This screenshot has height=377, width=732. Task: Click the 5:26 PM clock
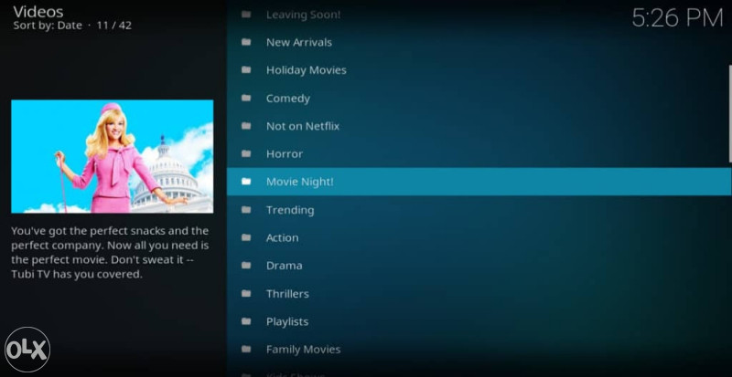point(677,18)
